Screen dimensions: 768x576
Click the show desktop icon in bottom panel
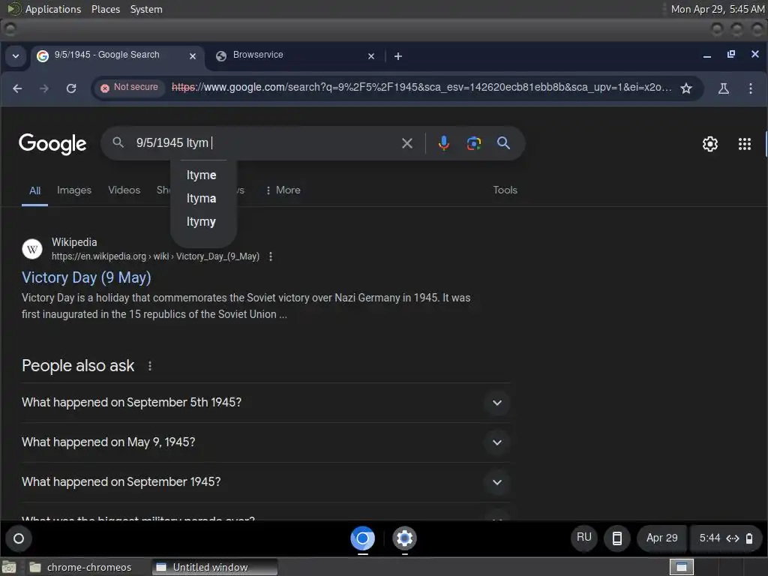(9, 567)
